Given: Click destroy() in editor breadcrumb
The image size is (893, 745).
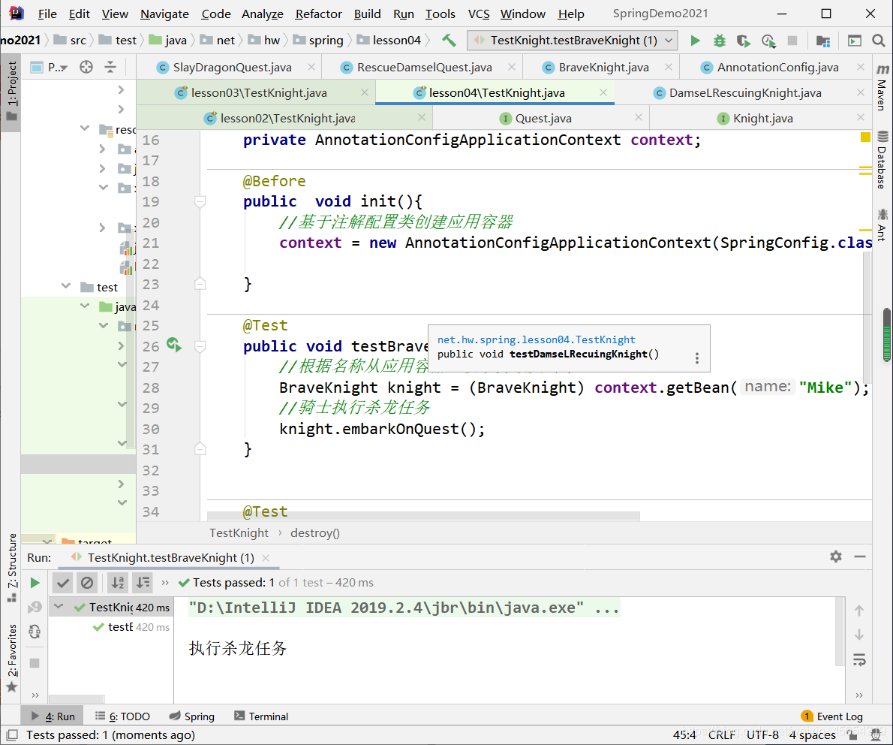Looking at the screenshot, I should [315, 533].
